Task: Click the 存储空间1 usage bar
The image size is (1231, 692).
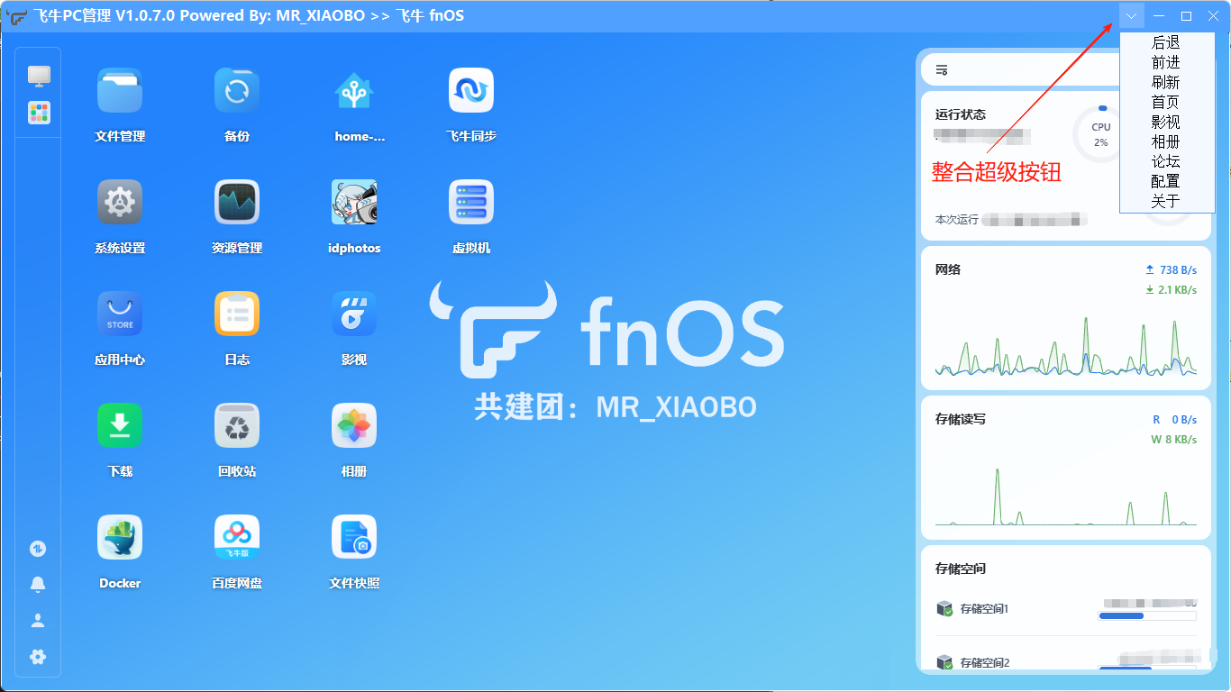Action: tap(1147, 616)
